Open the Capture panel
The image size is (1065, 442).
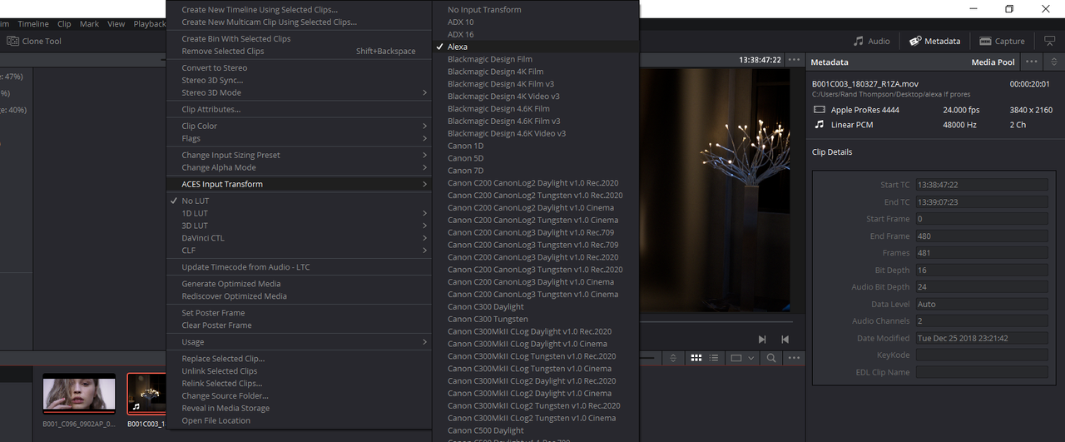click(x=1002, y=41)
